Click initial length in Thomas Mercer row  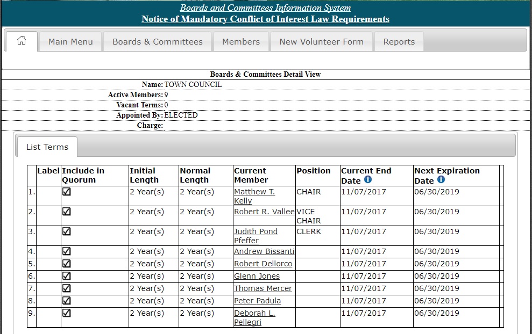[147, 288]
